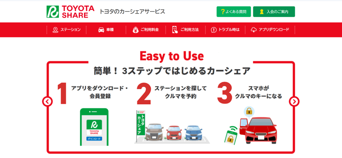The image size is (342, 158).
Task: Click the Toyota Share logo
Action: (x=70, y=12)
